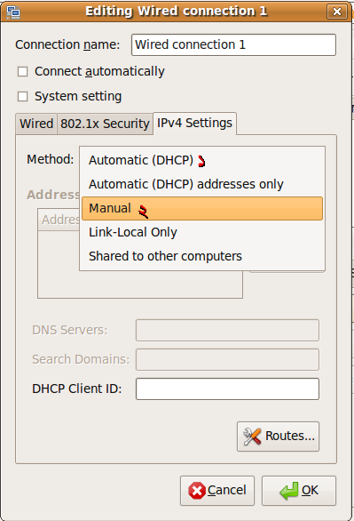Confirm changes with OK
This screenshot has width=354, height=521.
[x=299, y=491]
